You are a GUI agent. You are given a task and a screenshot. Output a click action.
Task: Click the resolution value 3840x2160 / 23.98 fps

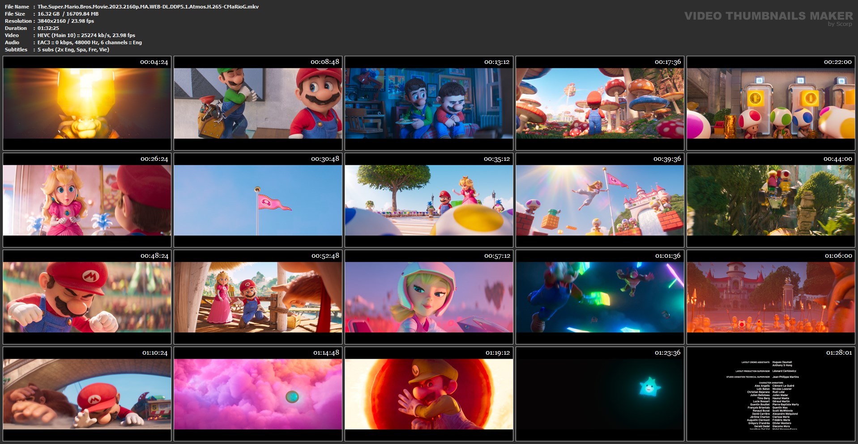coord(66,21)
